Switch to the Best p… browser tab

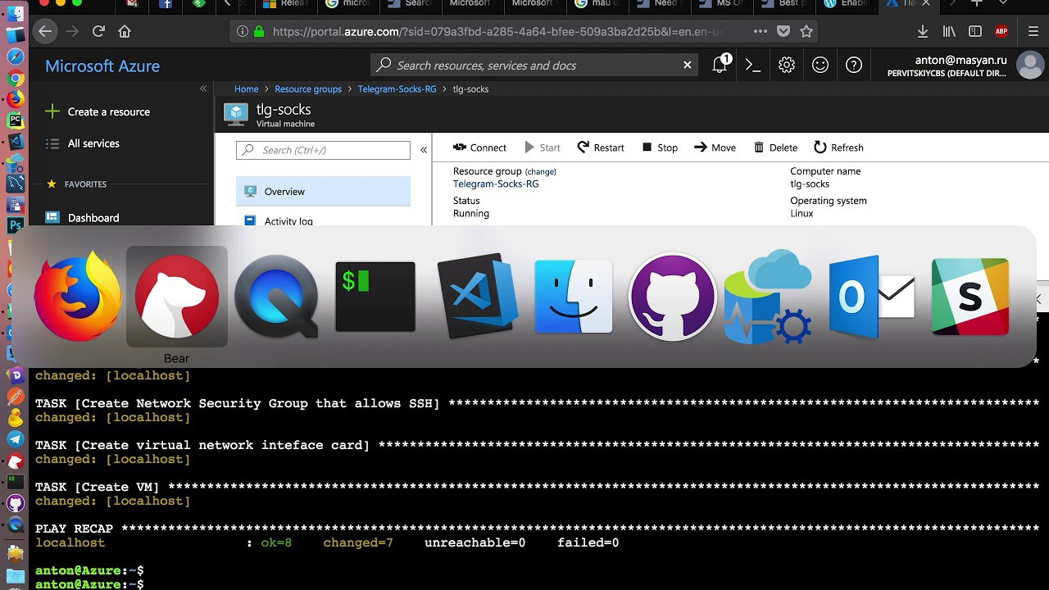783,4
